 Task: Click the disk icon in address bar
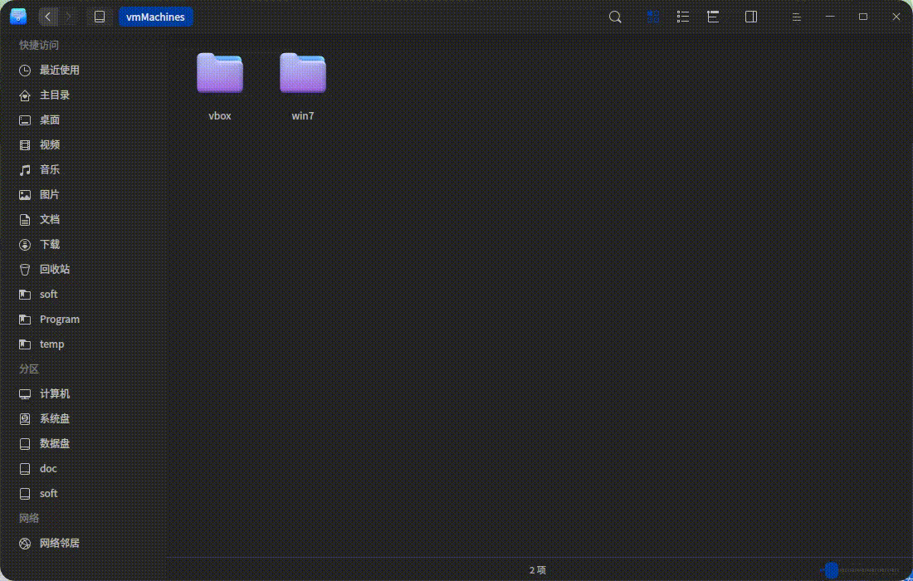point(100,17)
